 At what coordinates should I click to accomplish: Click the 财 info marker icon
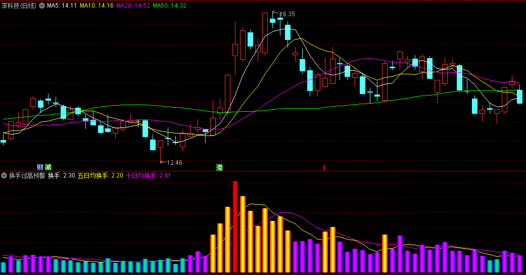(40, 167)
